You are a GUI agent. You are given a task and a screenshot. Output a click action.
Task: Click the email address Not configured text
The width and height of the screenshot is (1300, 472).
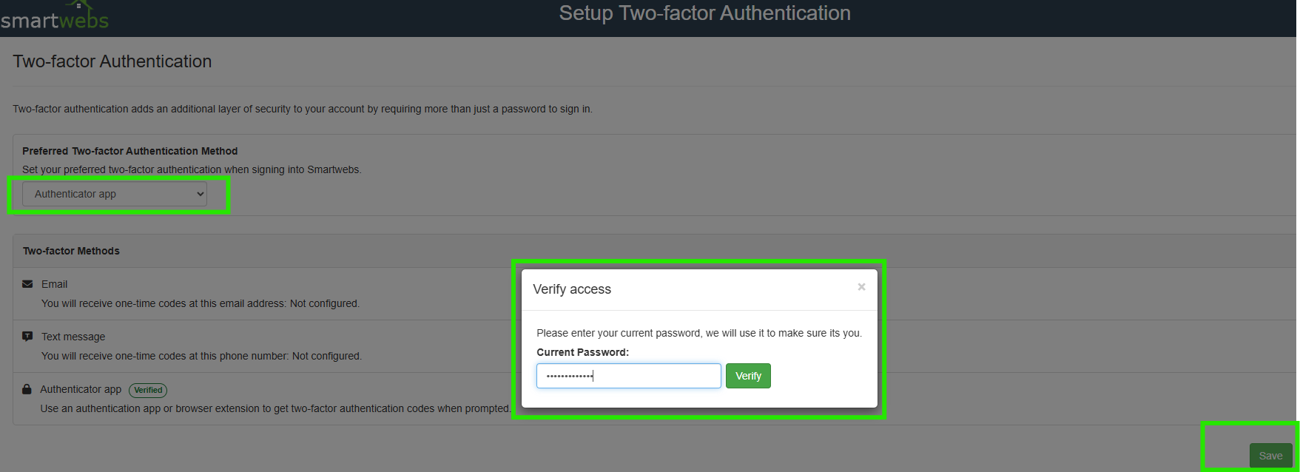pyautogui.click(x=324, y=303)
